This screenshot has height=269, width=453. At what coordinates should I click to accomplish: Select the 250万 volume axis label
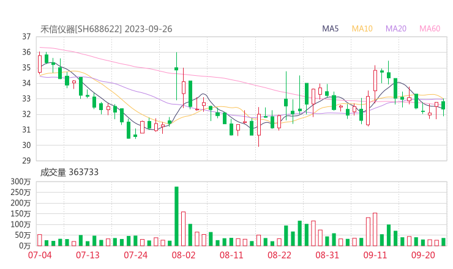pyautogui.click(x=21, y=192)
